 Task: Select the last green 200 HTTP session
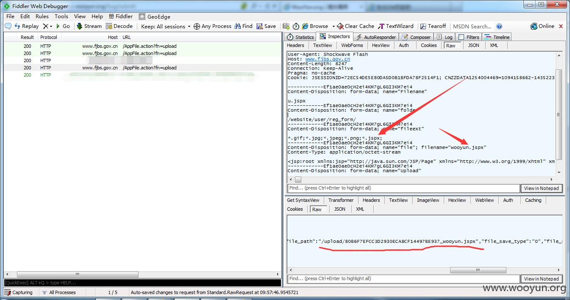click(142, 75)
